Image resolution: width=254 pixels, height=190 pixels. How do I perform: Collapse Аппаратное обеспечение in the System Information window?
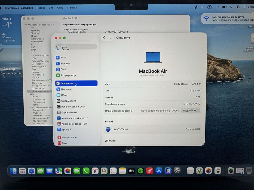point(26,25)
